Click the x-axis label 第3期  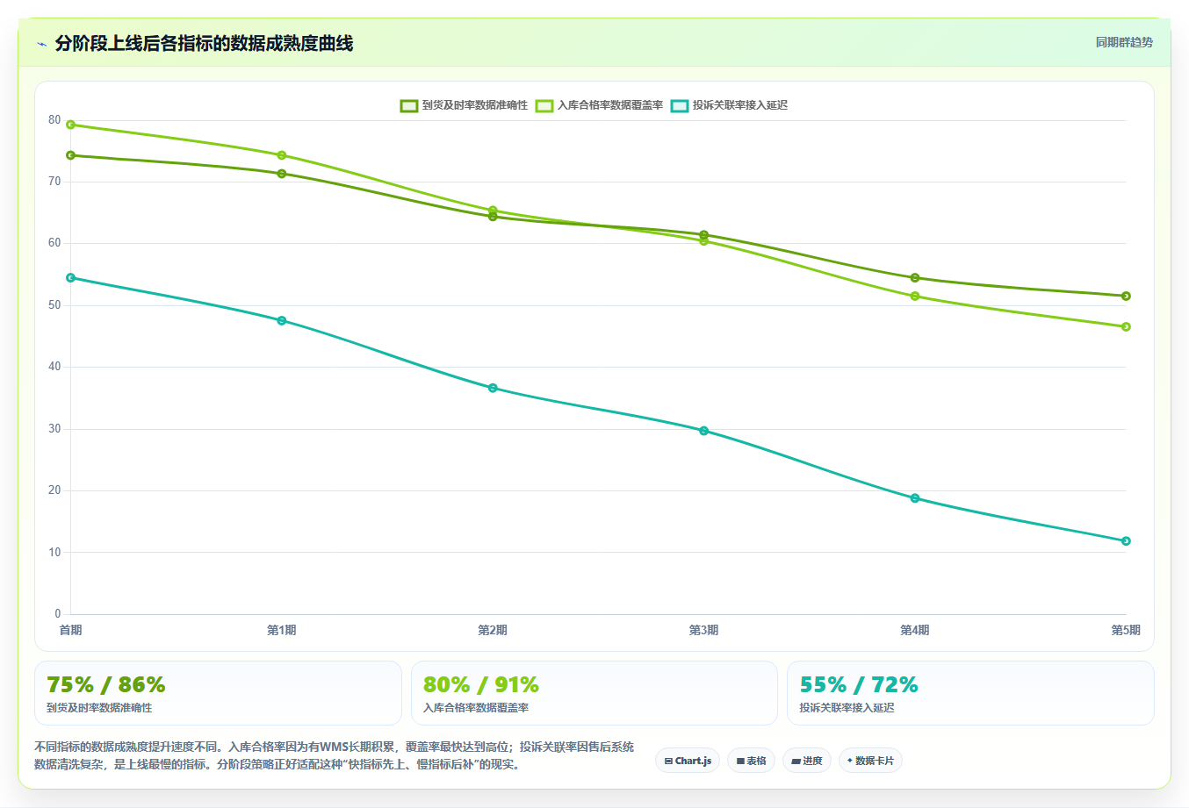tap(703, 630)
